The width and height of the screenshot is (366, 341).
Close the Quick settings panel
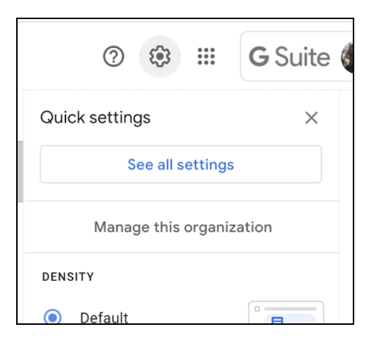(x=312, y=118)
